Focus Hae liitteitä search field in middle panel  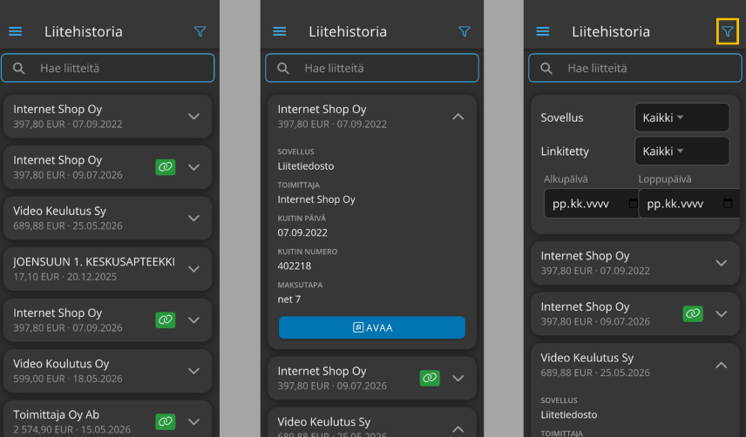[x=372, y=68]
